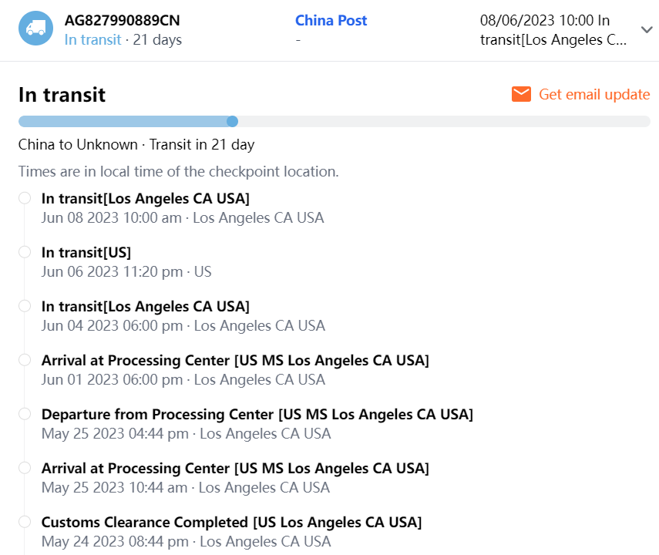Click the In transit heading
The image size is (659, 555).
point(62,95)
